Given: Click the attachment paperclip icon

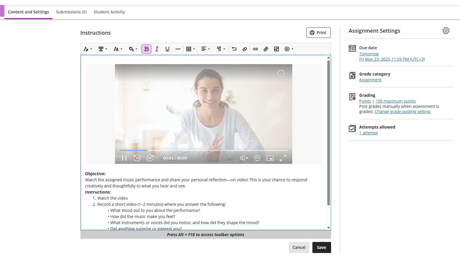Looking at the screenshot, I should pos(266,49).
